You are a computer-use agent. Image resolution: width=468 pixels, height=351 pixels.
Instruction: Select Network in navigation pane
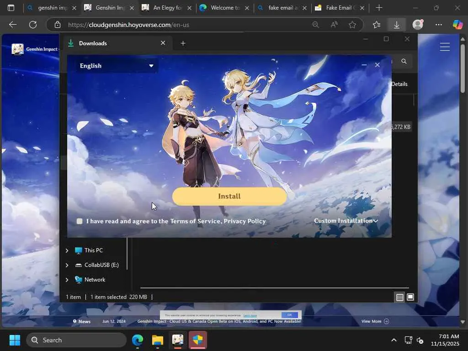coord(90,280)
